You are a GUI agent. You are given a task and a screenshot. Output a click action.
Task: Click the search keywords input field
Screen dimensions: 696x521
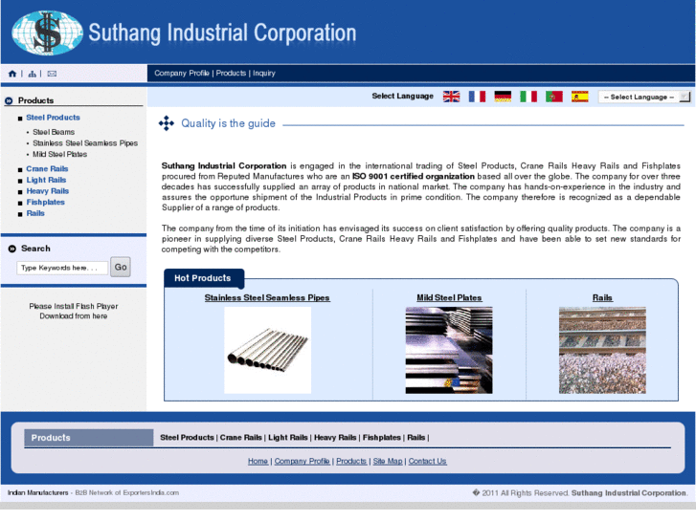pyautogui.click(x=62, y=268)
